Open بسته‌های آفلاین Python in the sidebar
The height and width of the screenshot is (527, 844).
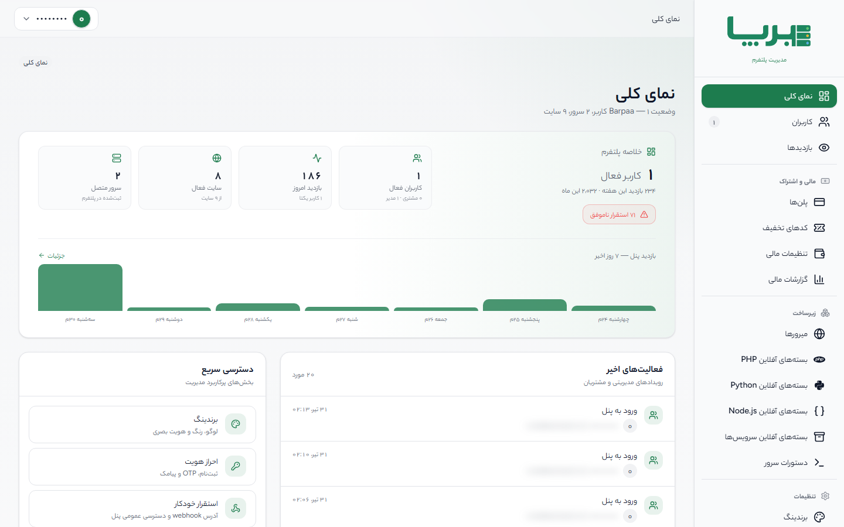pyautogui.click(x=769, y=385)
